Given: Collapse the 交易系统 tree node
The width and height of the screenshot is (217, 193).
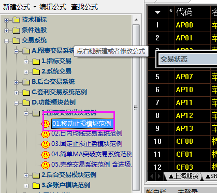Looking at the screenshot, I should pyautogui.click(x=6, y=41).
